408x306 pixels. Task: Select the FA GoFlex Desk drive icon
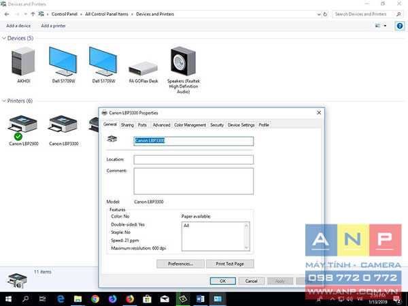[x=143, y=69]
